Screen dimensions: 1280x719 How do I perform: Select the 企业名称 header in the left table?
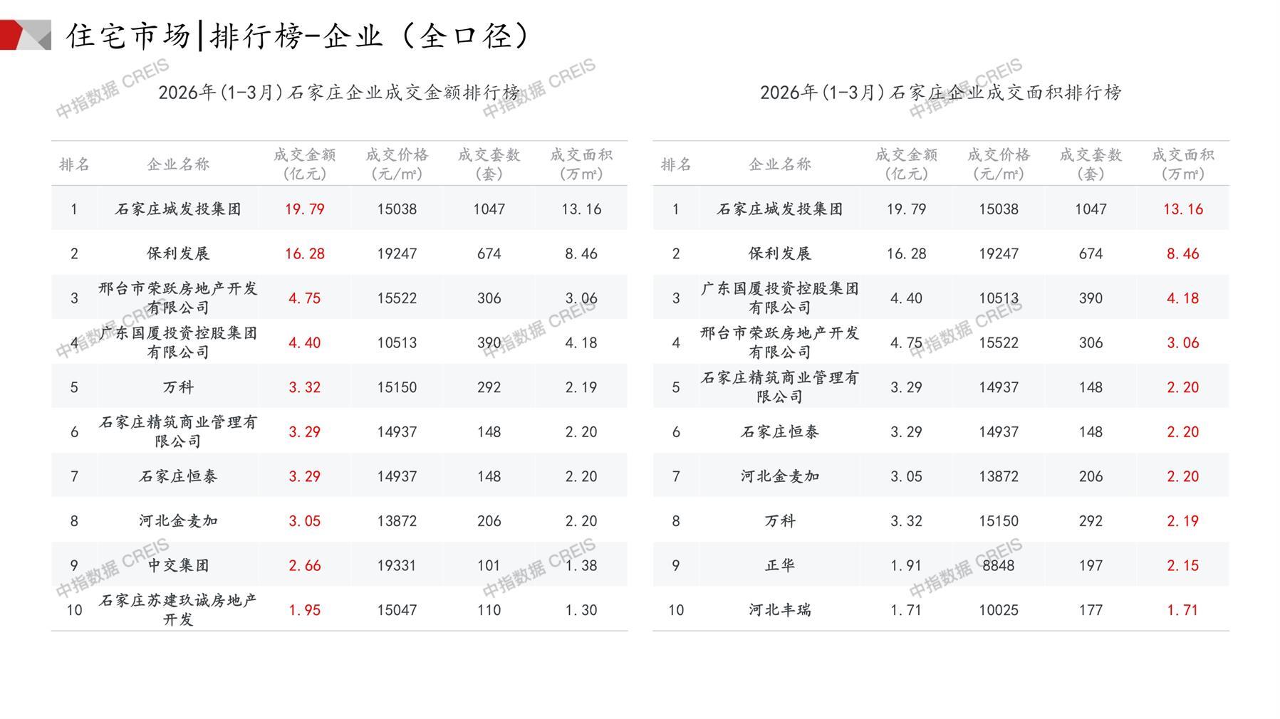point(178,164)
